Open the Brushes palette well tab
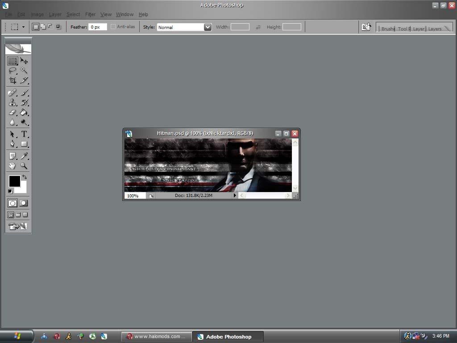 point(387,29)
